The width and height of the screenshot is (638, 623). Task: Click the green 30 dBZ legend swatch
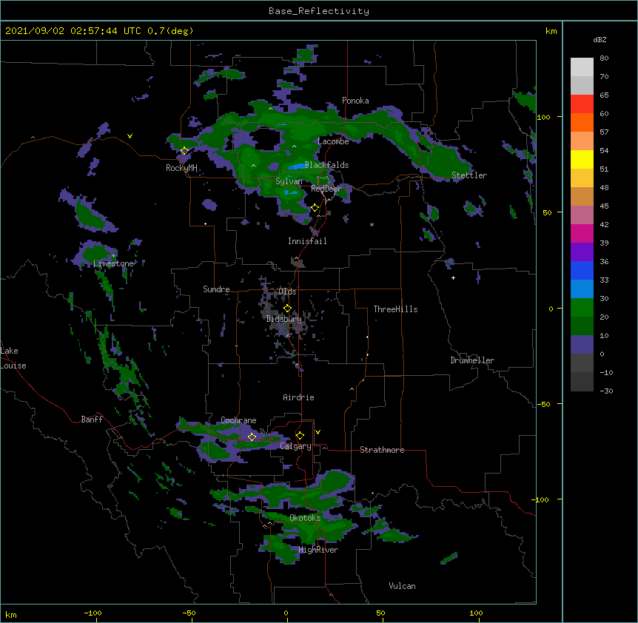tap(582, 308)
